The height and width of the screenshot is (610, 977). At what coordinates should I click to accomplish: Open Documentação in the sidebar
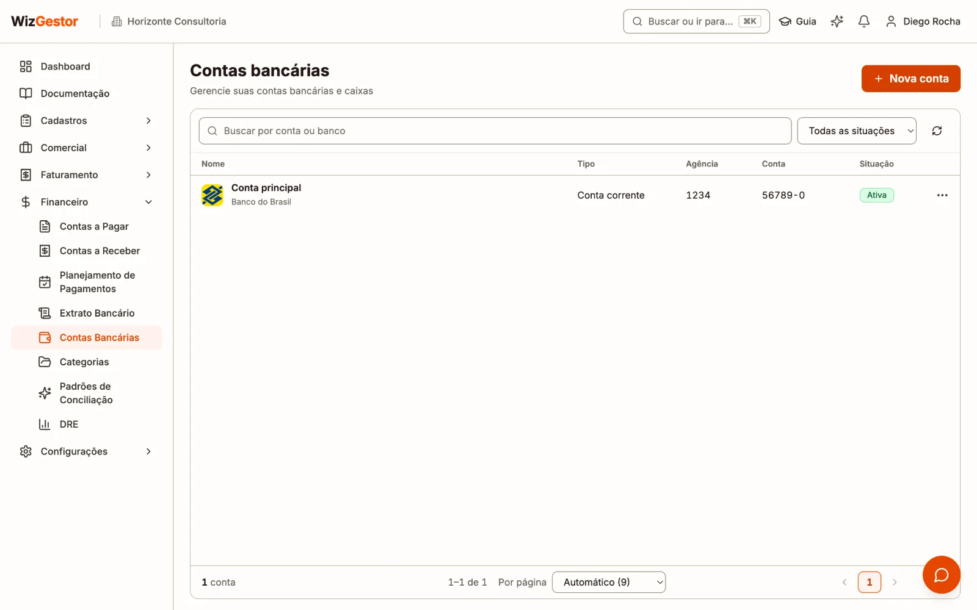click(86, 93)
